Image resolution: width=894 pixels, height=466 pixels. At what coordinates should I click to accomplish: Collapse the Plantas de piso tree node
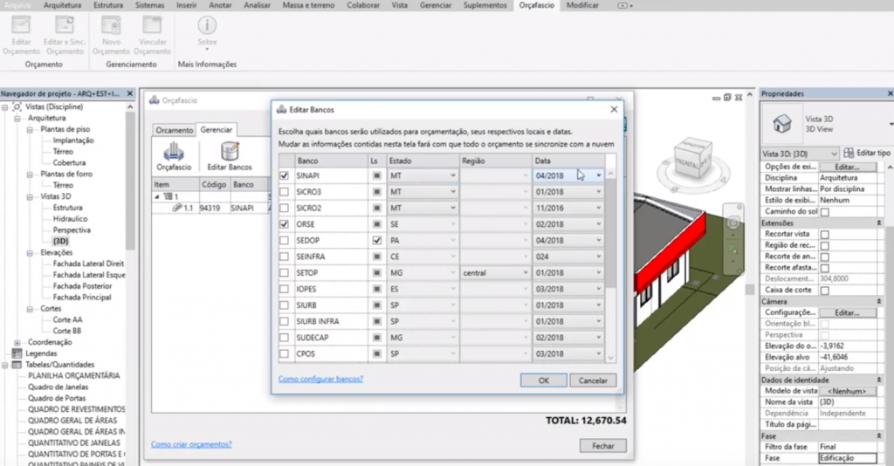pyautogui.click(x=30, y=129)
